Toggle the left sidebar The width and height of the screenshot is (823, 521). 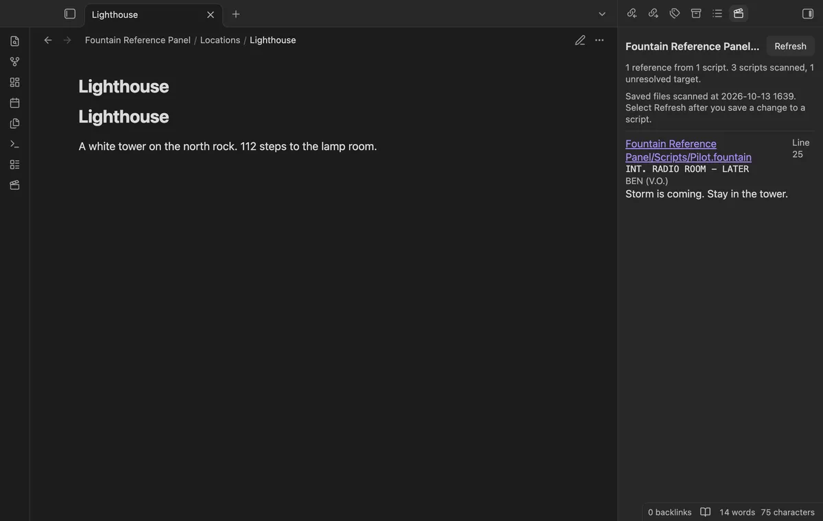[x=70, y=14]
